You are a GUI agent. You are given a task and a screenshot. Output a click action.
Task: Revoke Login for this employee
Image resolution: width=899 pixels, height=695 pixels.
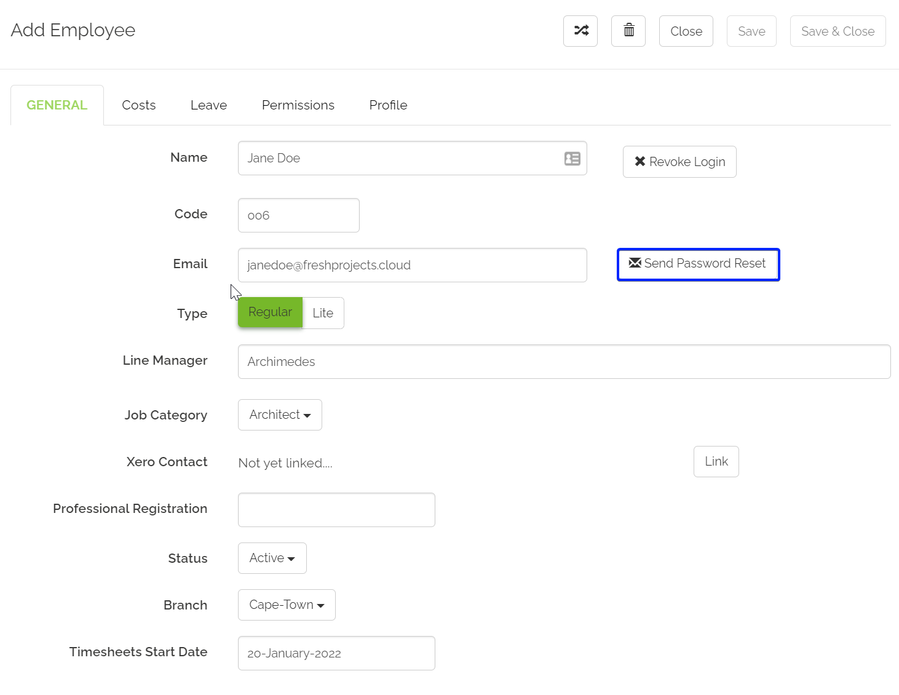point(679,162)
